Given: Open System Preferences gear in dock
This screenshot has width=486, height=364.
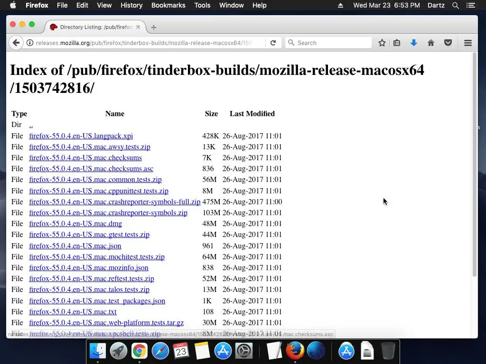Looking at the screenshot, I should coord(243,351).
